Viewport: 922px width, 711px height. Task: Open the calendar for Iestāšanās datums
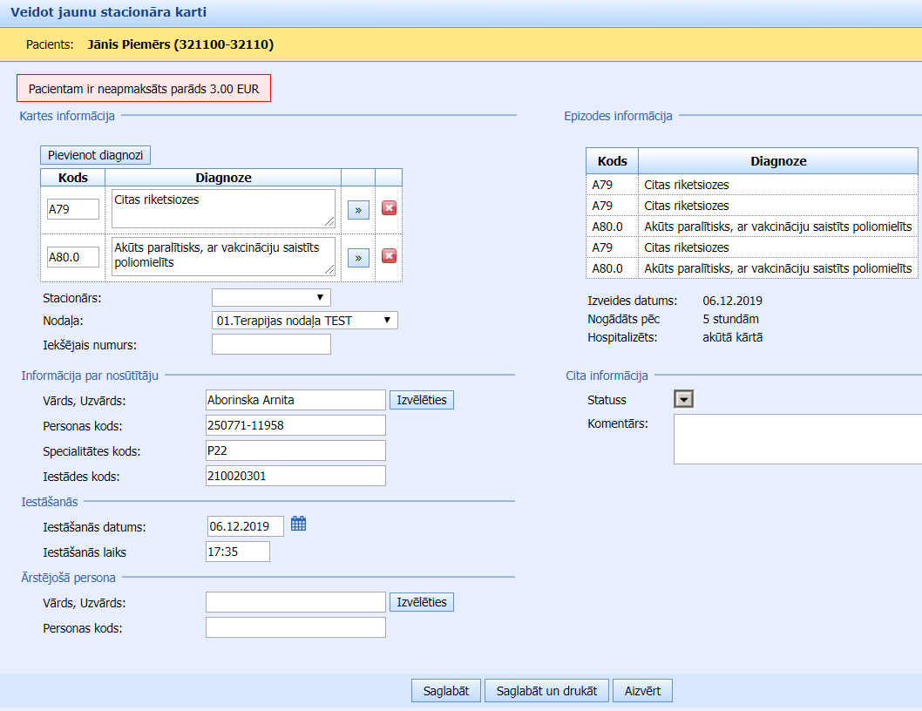(x=299, y=524)
